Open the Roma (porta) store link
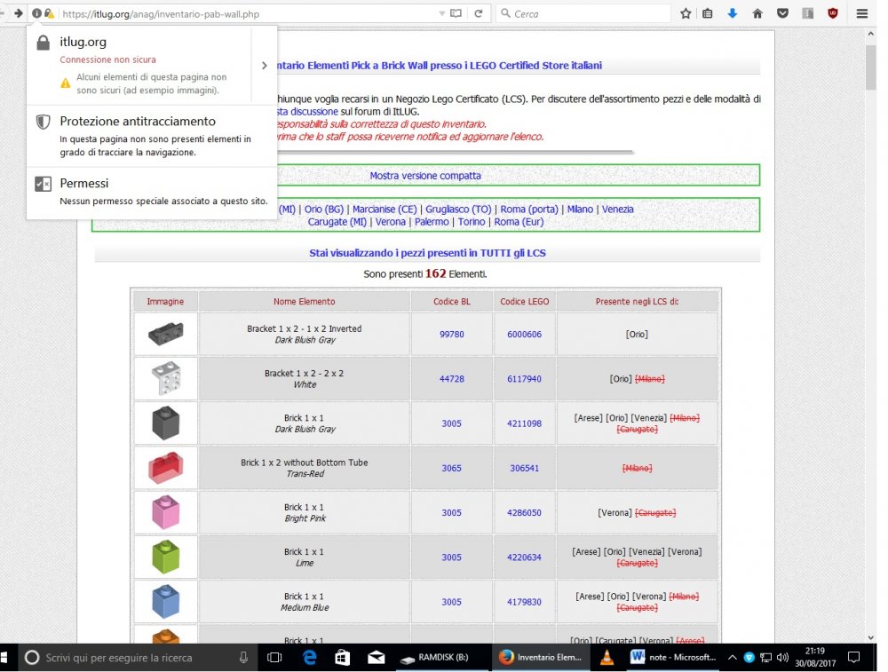 point(529,209)
